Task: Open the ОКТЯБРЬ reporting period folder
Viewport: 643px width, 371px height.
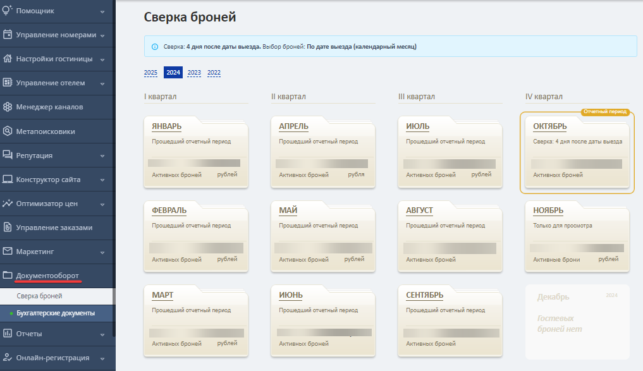Action: click(577, 152)
